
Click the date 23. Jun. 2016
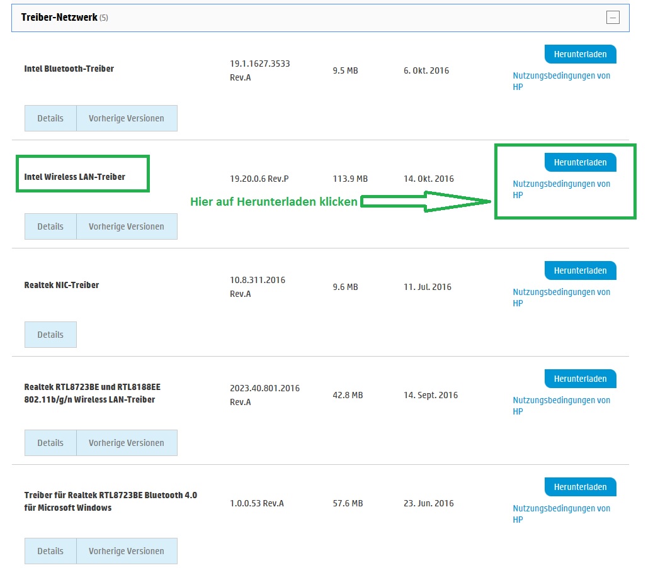[x=429, y=503]
